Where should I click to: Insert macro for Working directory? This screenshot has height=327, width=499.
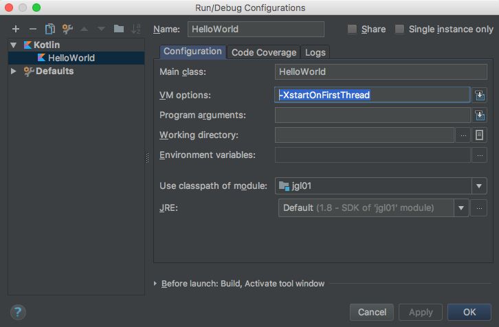tap(480, 135)
